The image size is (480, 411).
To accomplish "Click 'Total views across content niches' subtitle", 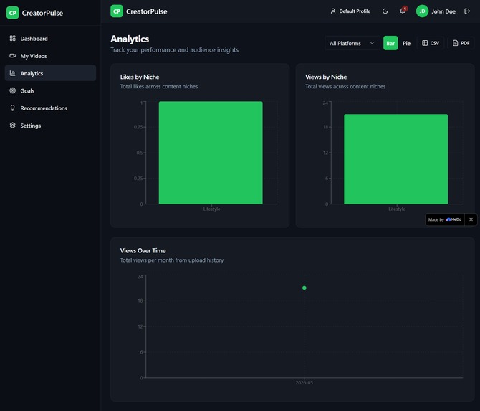I will (345, 86).
